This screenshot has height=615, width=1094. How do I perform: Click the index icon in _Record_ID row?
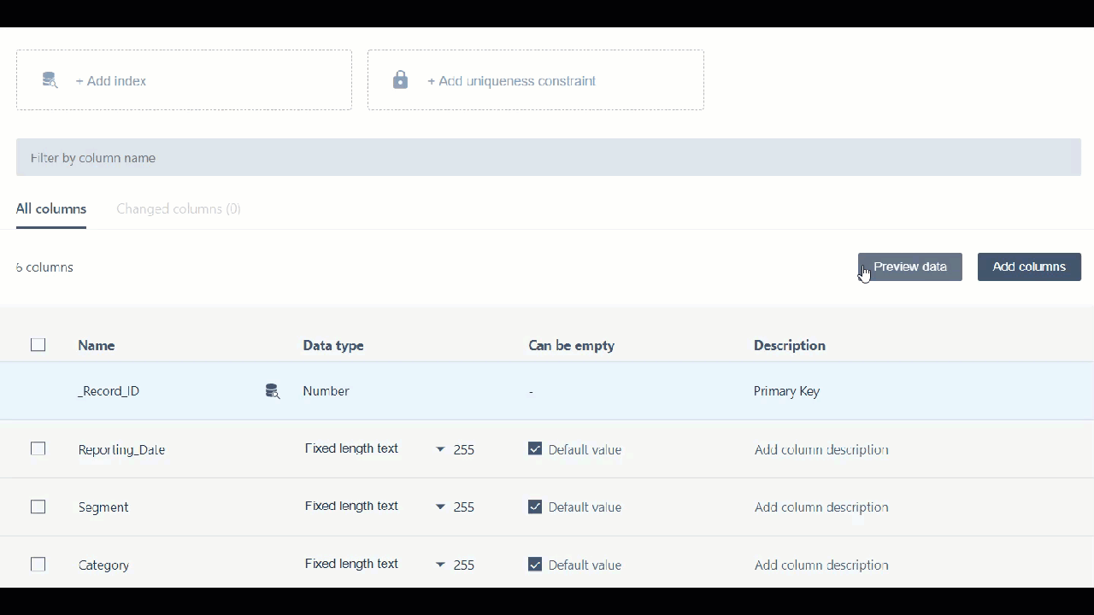(272, 391)
